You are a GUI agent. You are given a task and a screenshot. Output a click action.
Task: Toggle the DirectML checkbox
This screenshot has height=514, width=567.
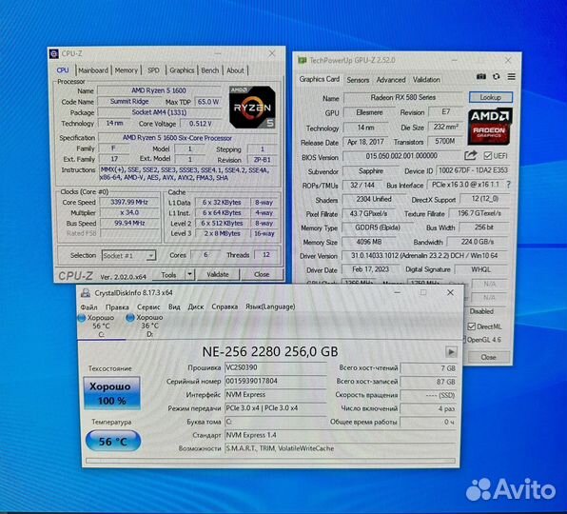click(472, 326)
